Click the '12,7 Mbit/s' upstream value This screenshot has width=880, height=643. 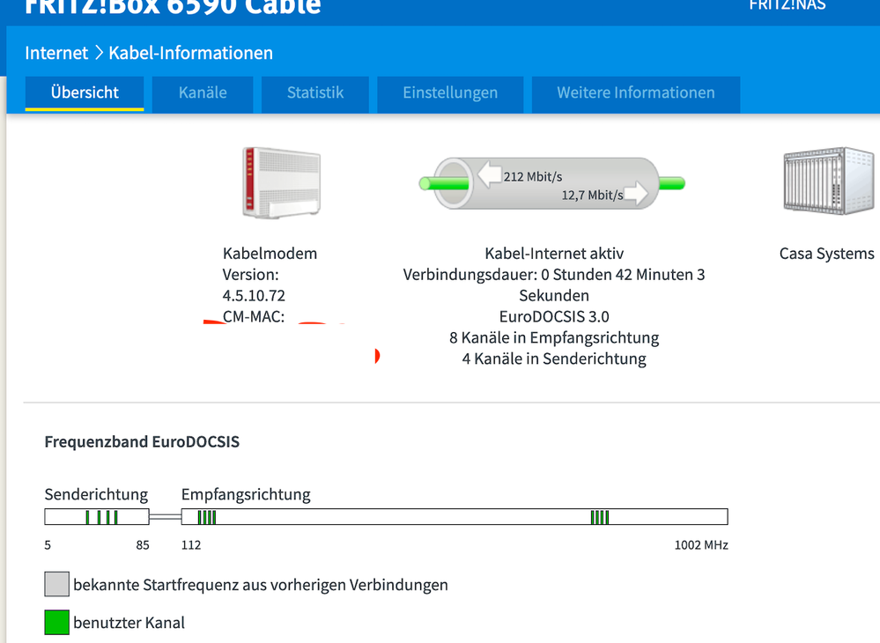point(592,196)
